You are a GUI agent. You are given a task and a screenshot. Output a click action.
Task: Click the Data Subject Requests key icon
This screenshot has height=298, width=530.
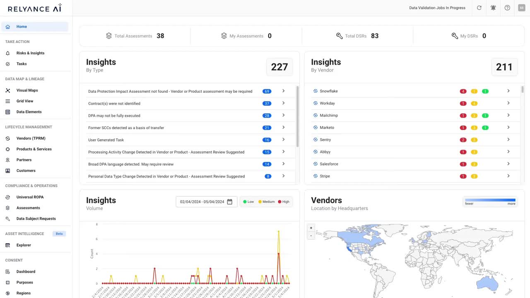pos(8,219)
